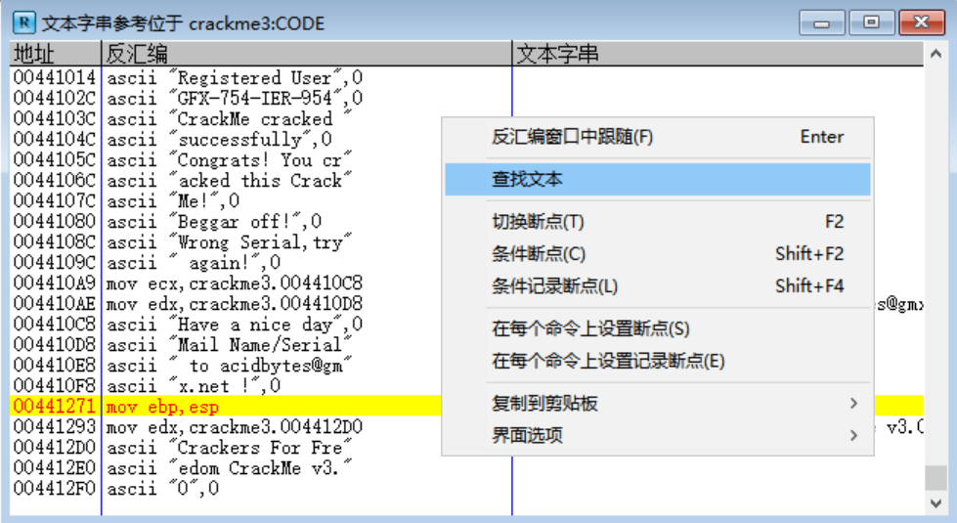Click the R window icon in title bar
Screen dimensions: 957x523
click(23, 23)
